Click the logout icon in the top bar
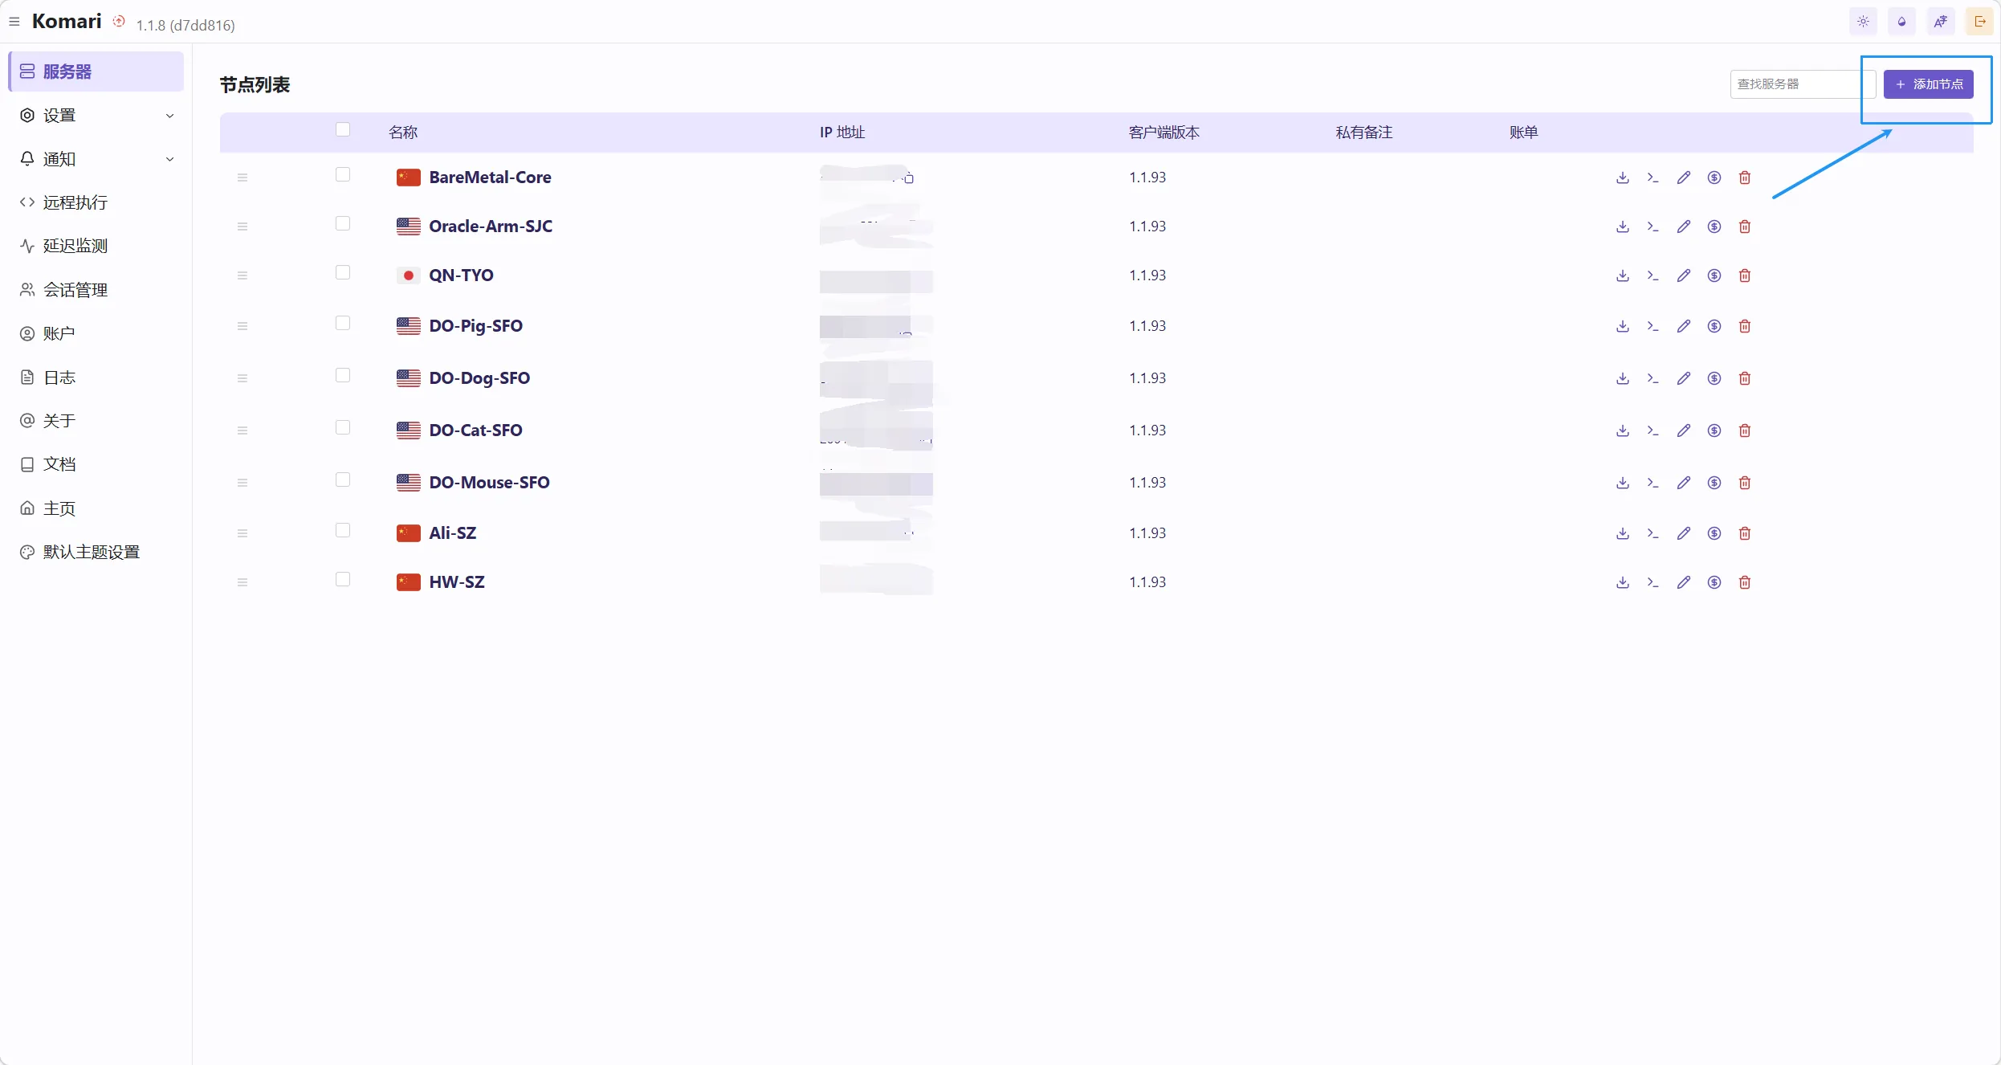The width and height of the screenshot is (2001, 1065). point(1979,22)
